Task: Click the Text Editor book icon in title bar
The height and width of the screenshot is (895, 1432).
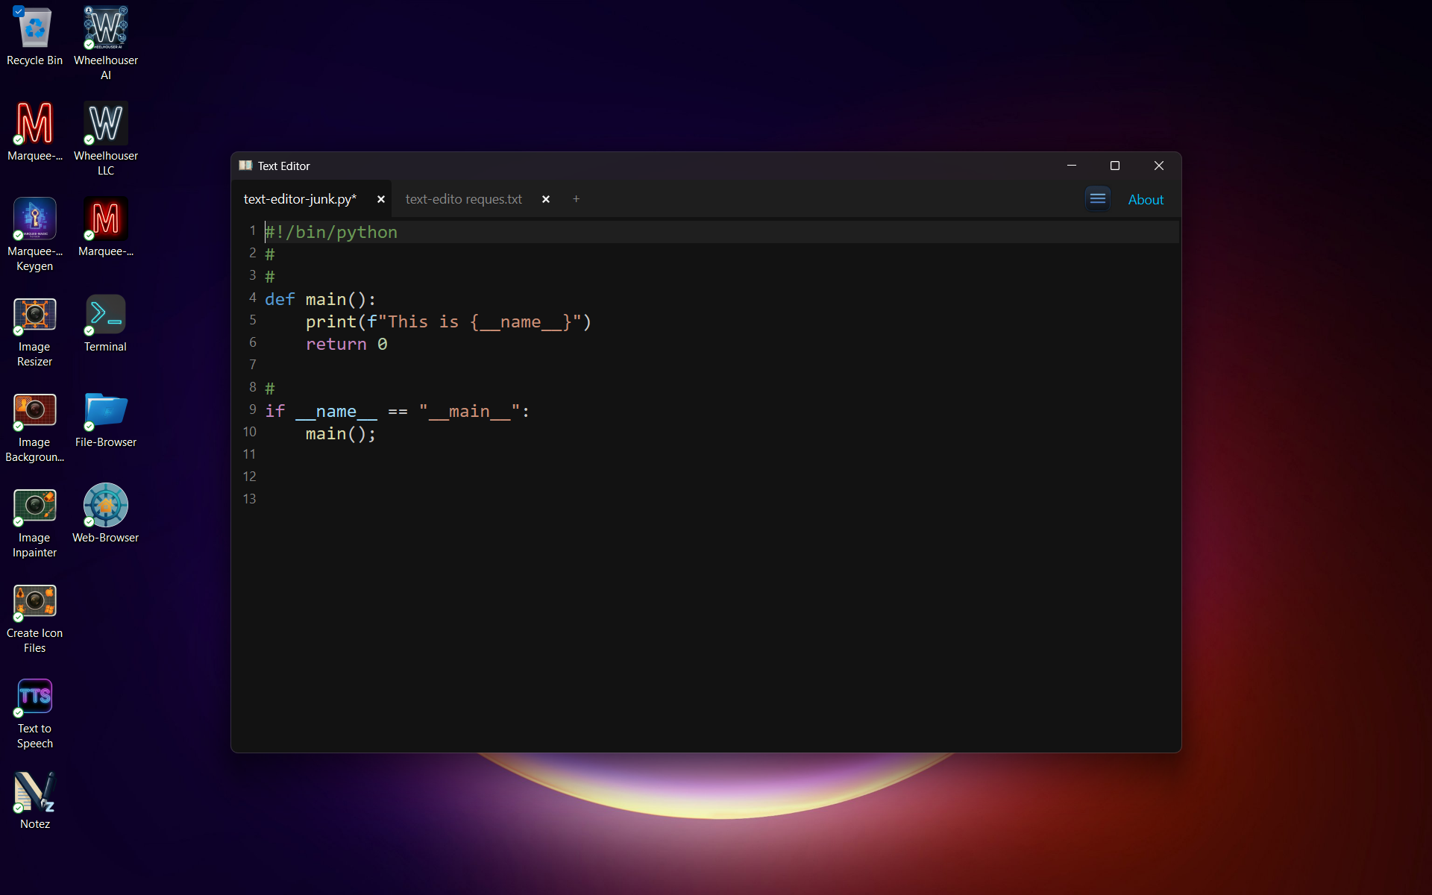Action: 245,166
